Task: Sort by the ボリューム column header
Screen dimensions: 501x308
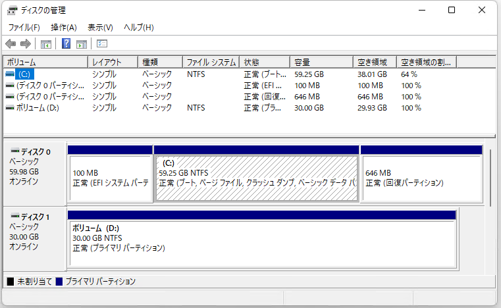Action: point(45,62)
